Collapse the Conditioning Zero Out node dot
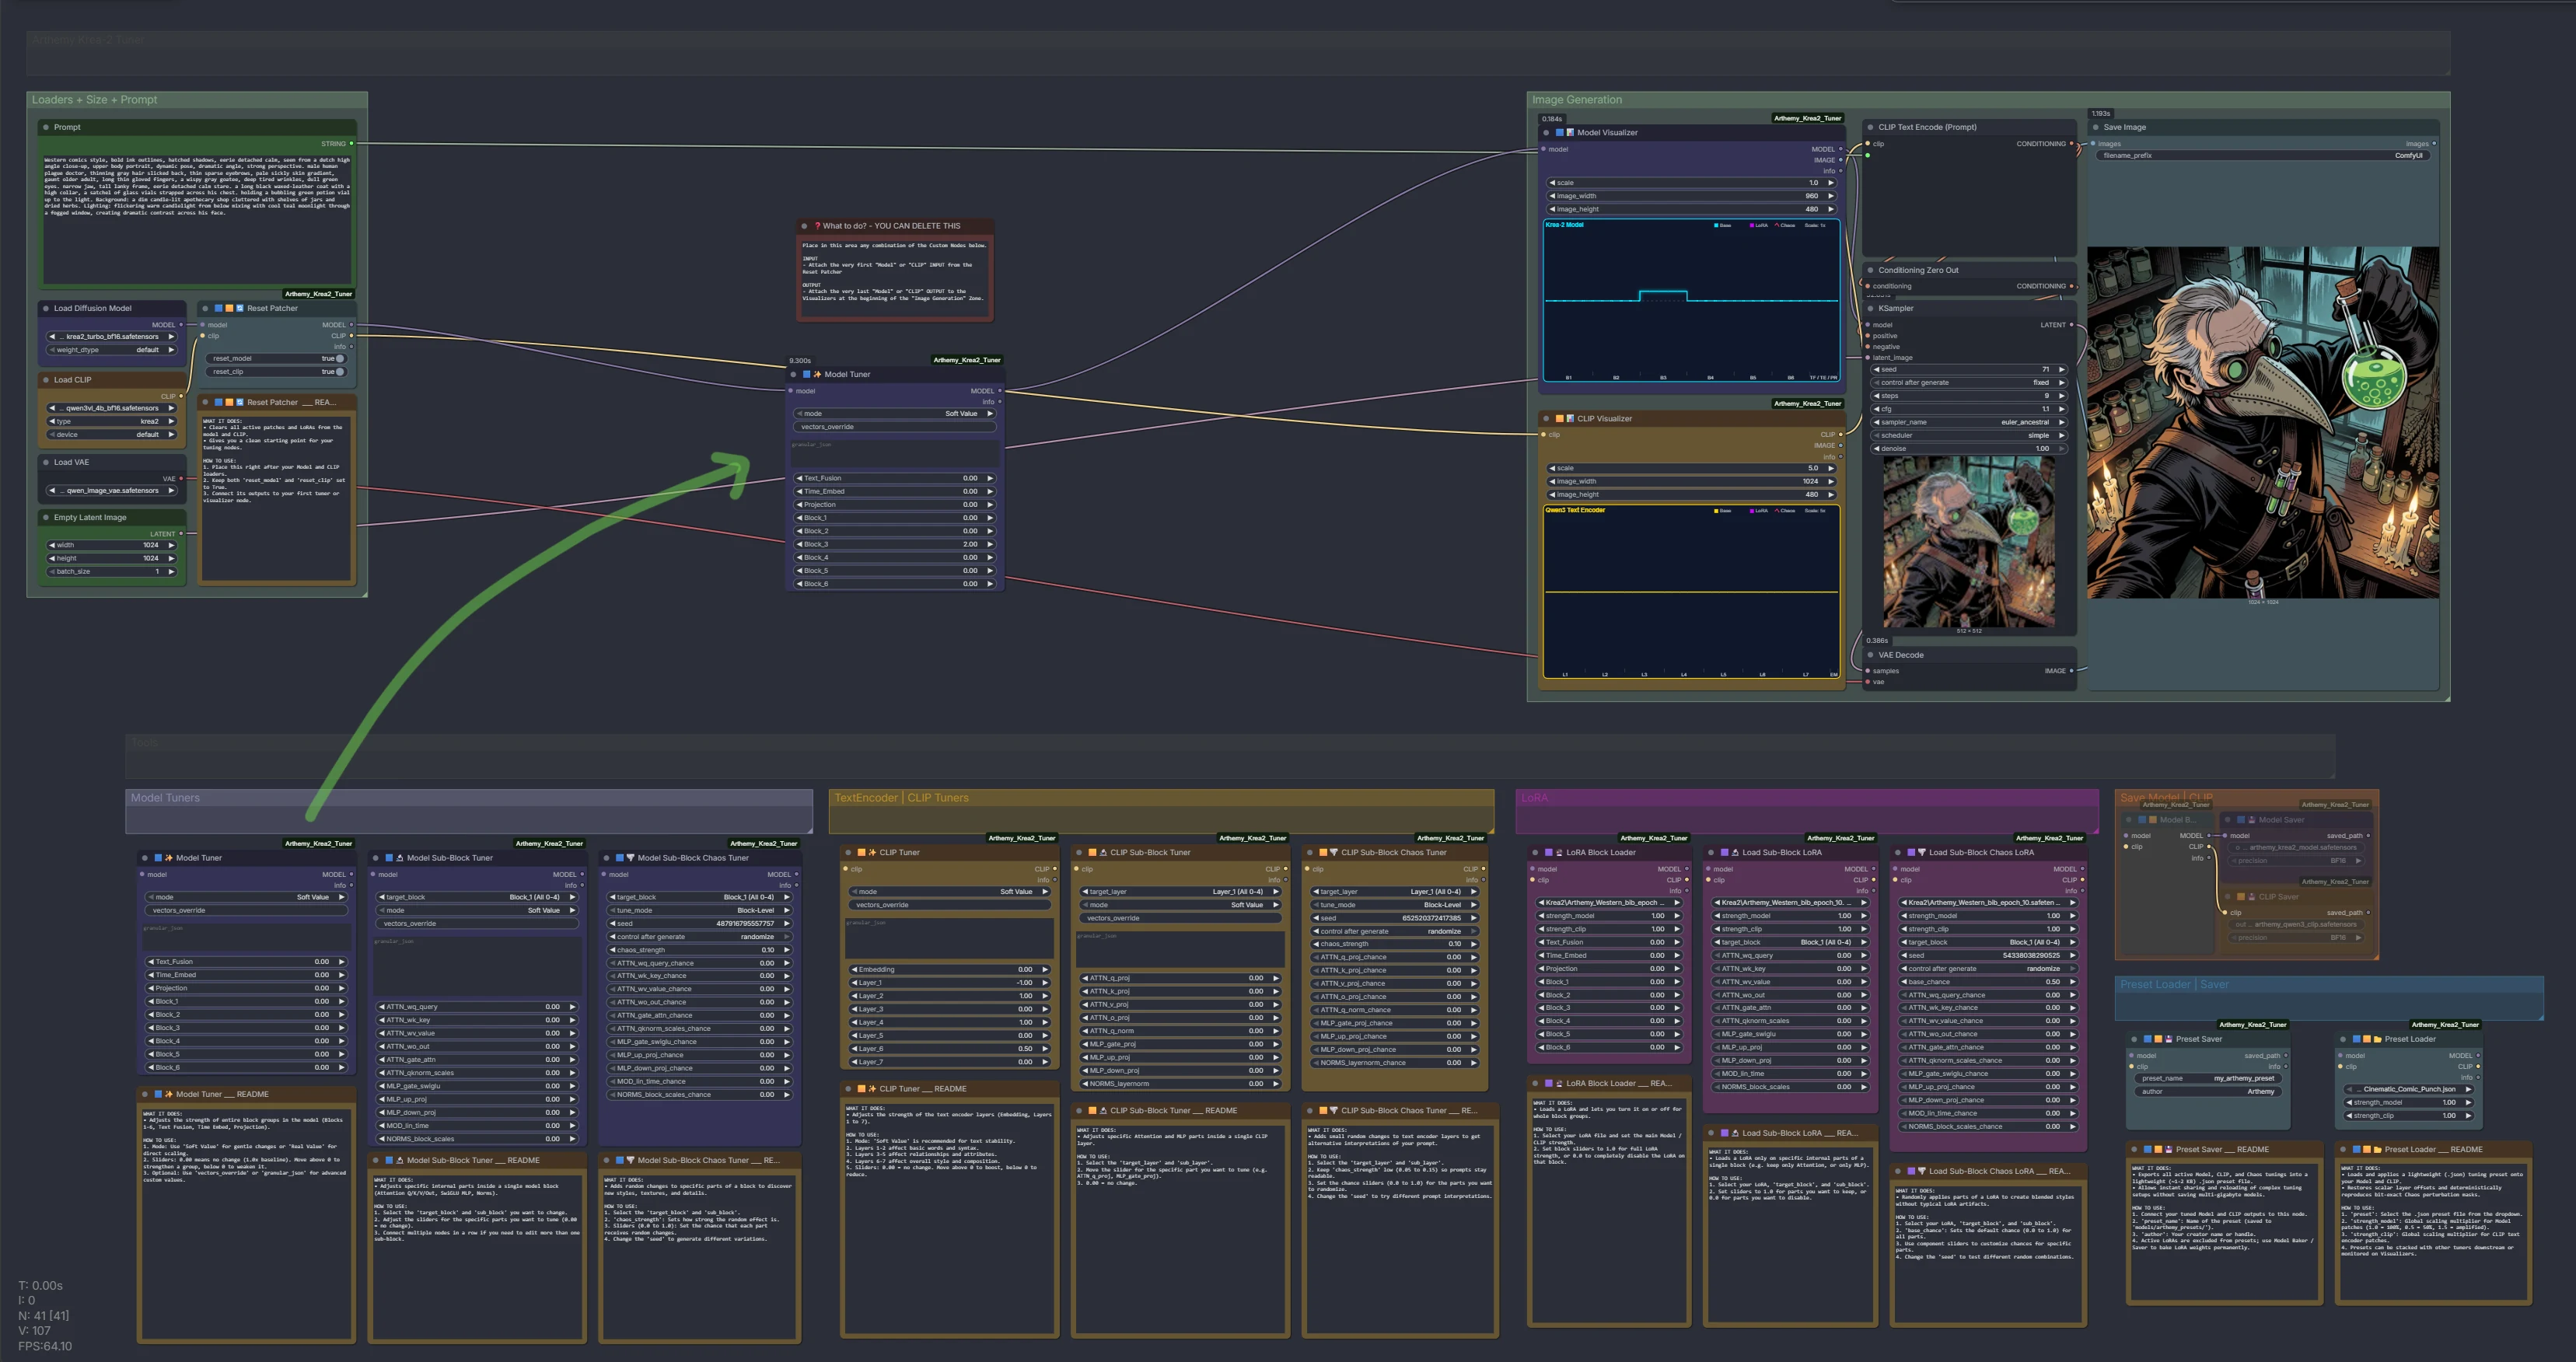This screenshot has width=2576, height=1362. [x=1870, y=270]
